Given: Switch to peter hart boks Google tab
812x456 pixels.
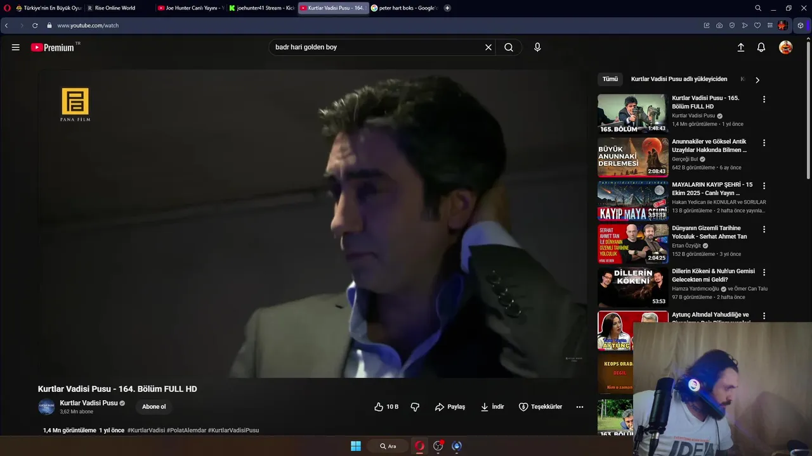Looking at the screenshot, I should 404,8.
